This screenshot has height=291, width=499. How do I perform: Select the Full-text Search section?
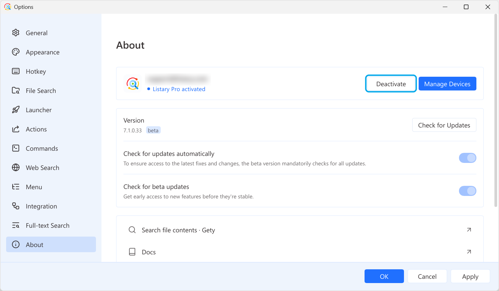tap(51, 225)
